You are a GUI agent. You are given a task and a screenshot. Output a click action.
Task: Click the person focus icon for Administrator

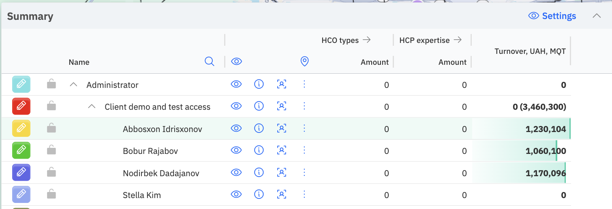point(282,84)
